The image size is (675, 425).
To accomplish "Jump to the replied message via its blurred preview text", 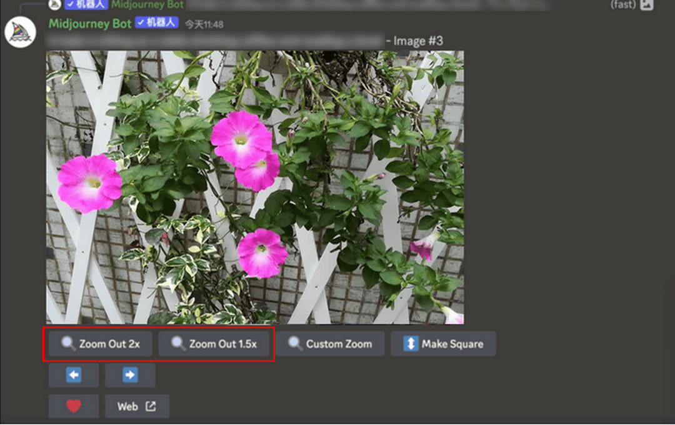I will point(362,4).
